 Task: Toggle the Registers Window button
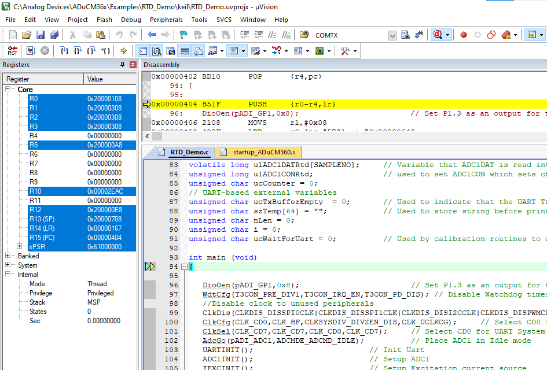(x=185, y=51)
